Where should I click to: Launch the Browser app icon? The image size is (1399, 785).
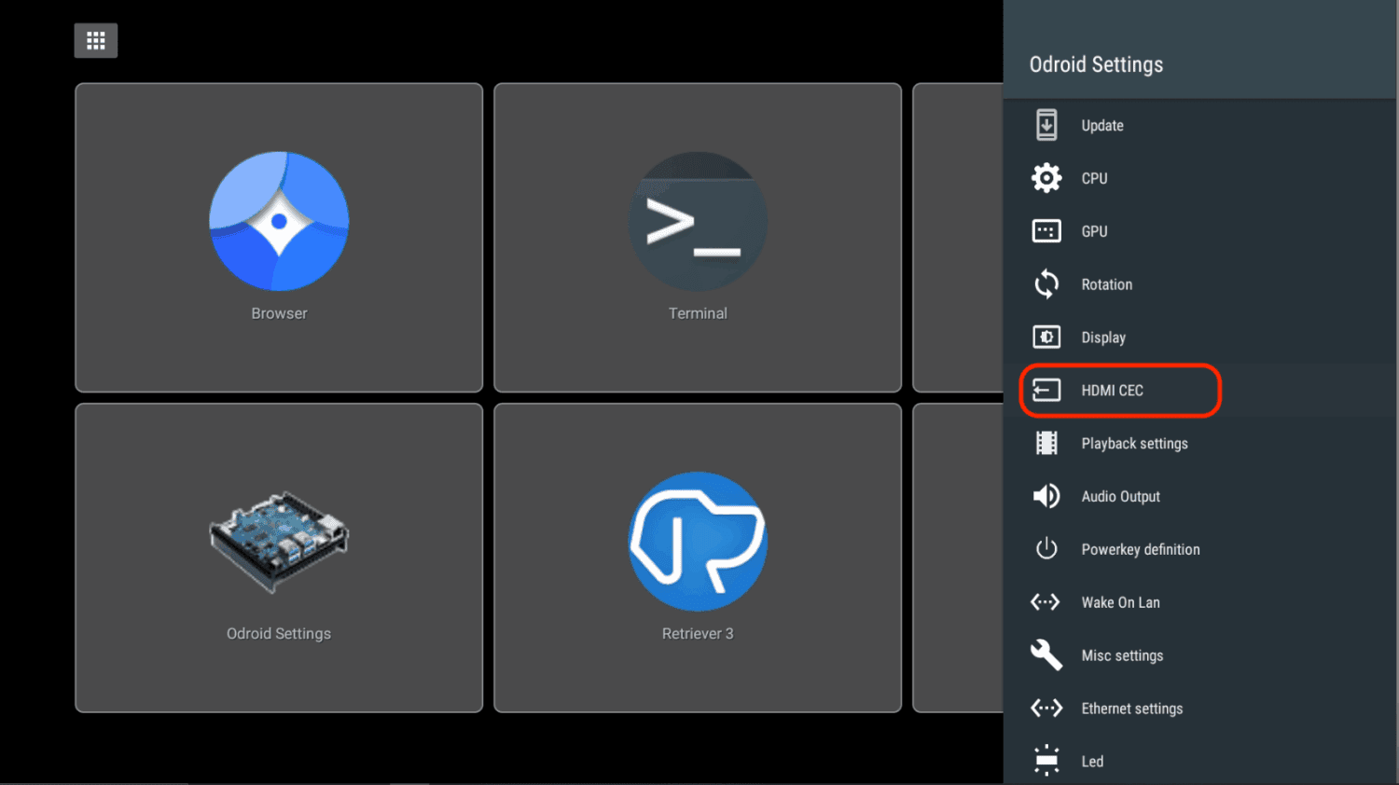279,221
